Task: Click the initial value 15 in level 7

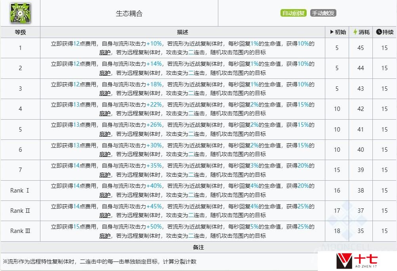Action: 337,170
